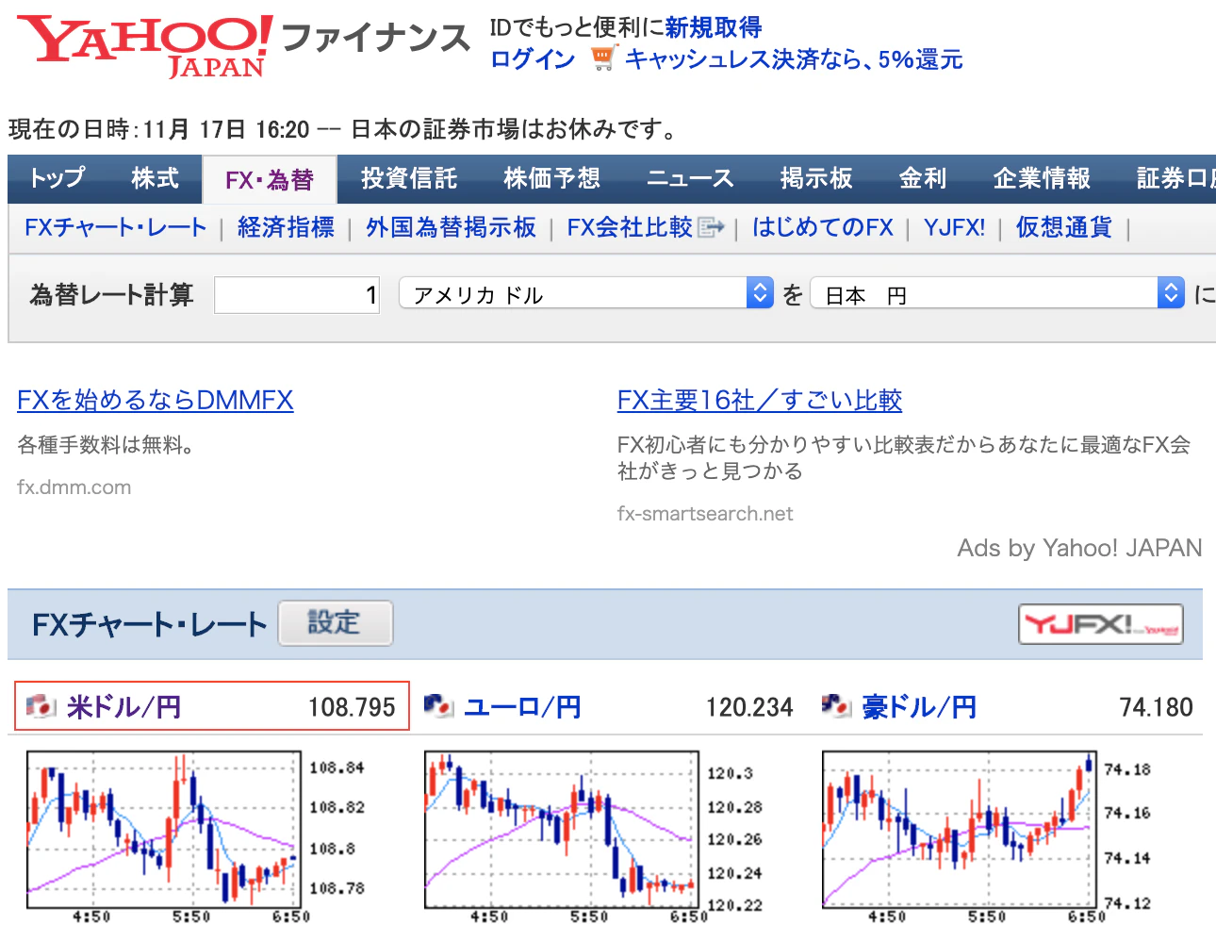Click the 108.795 rate value
This screenshot has height=941, width=1216.
(x=352, y=707)
